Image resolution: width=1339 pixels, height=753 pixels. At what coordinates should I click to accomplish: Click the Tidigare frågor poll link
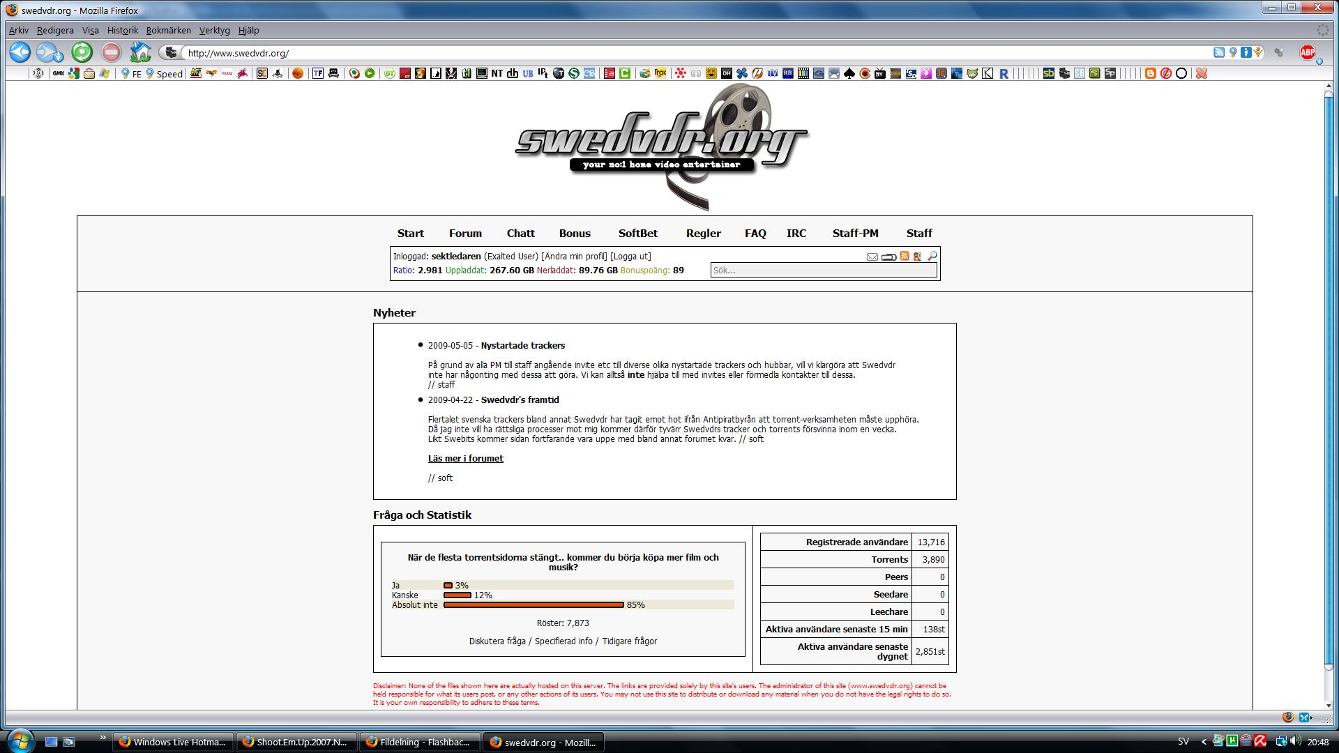point(629,641)
